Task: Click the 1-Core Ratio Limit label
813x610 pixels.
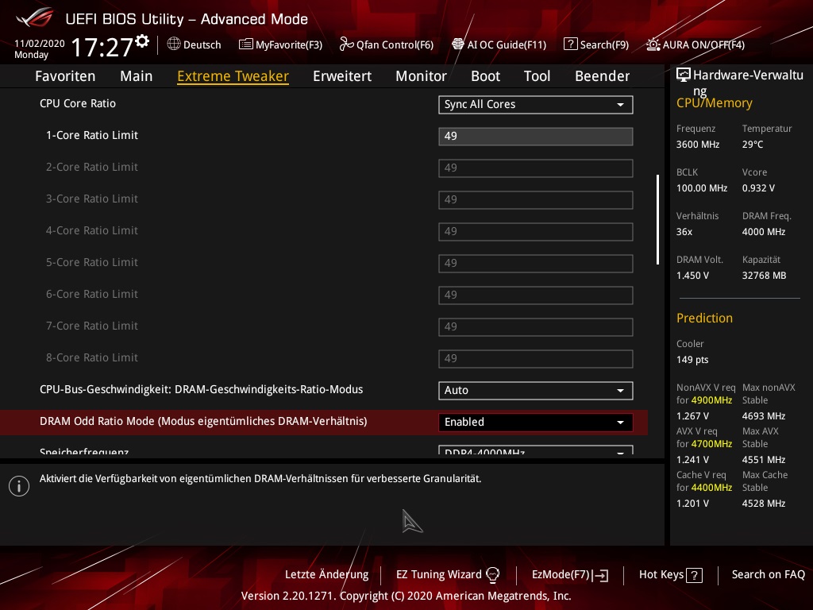Action: 92,135
